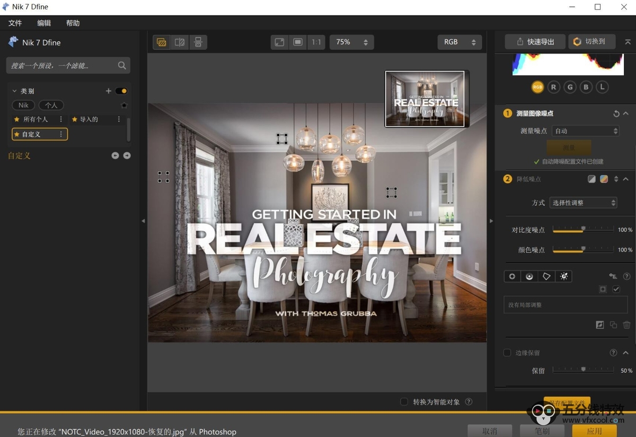Select the color range local adjustment tool
The width and height of the screenshot is (636, 437).
(x=564, y=276)
